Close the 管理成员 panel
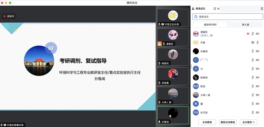 point(218,9)
